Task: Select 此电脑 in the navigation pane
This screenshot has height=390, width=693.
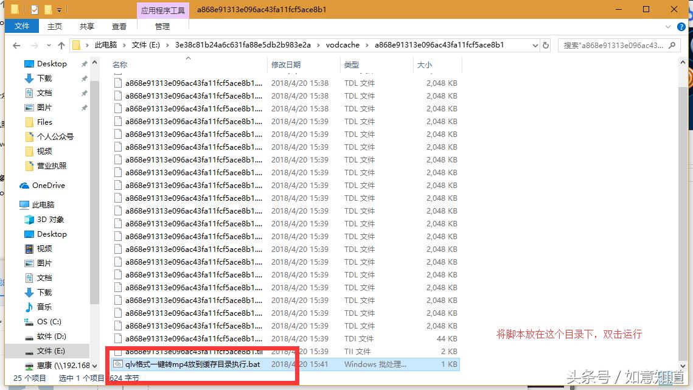Action: (x=43, y=204)
